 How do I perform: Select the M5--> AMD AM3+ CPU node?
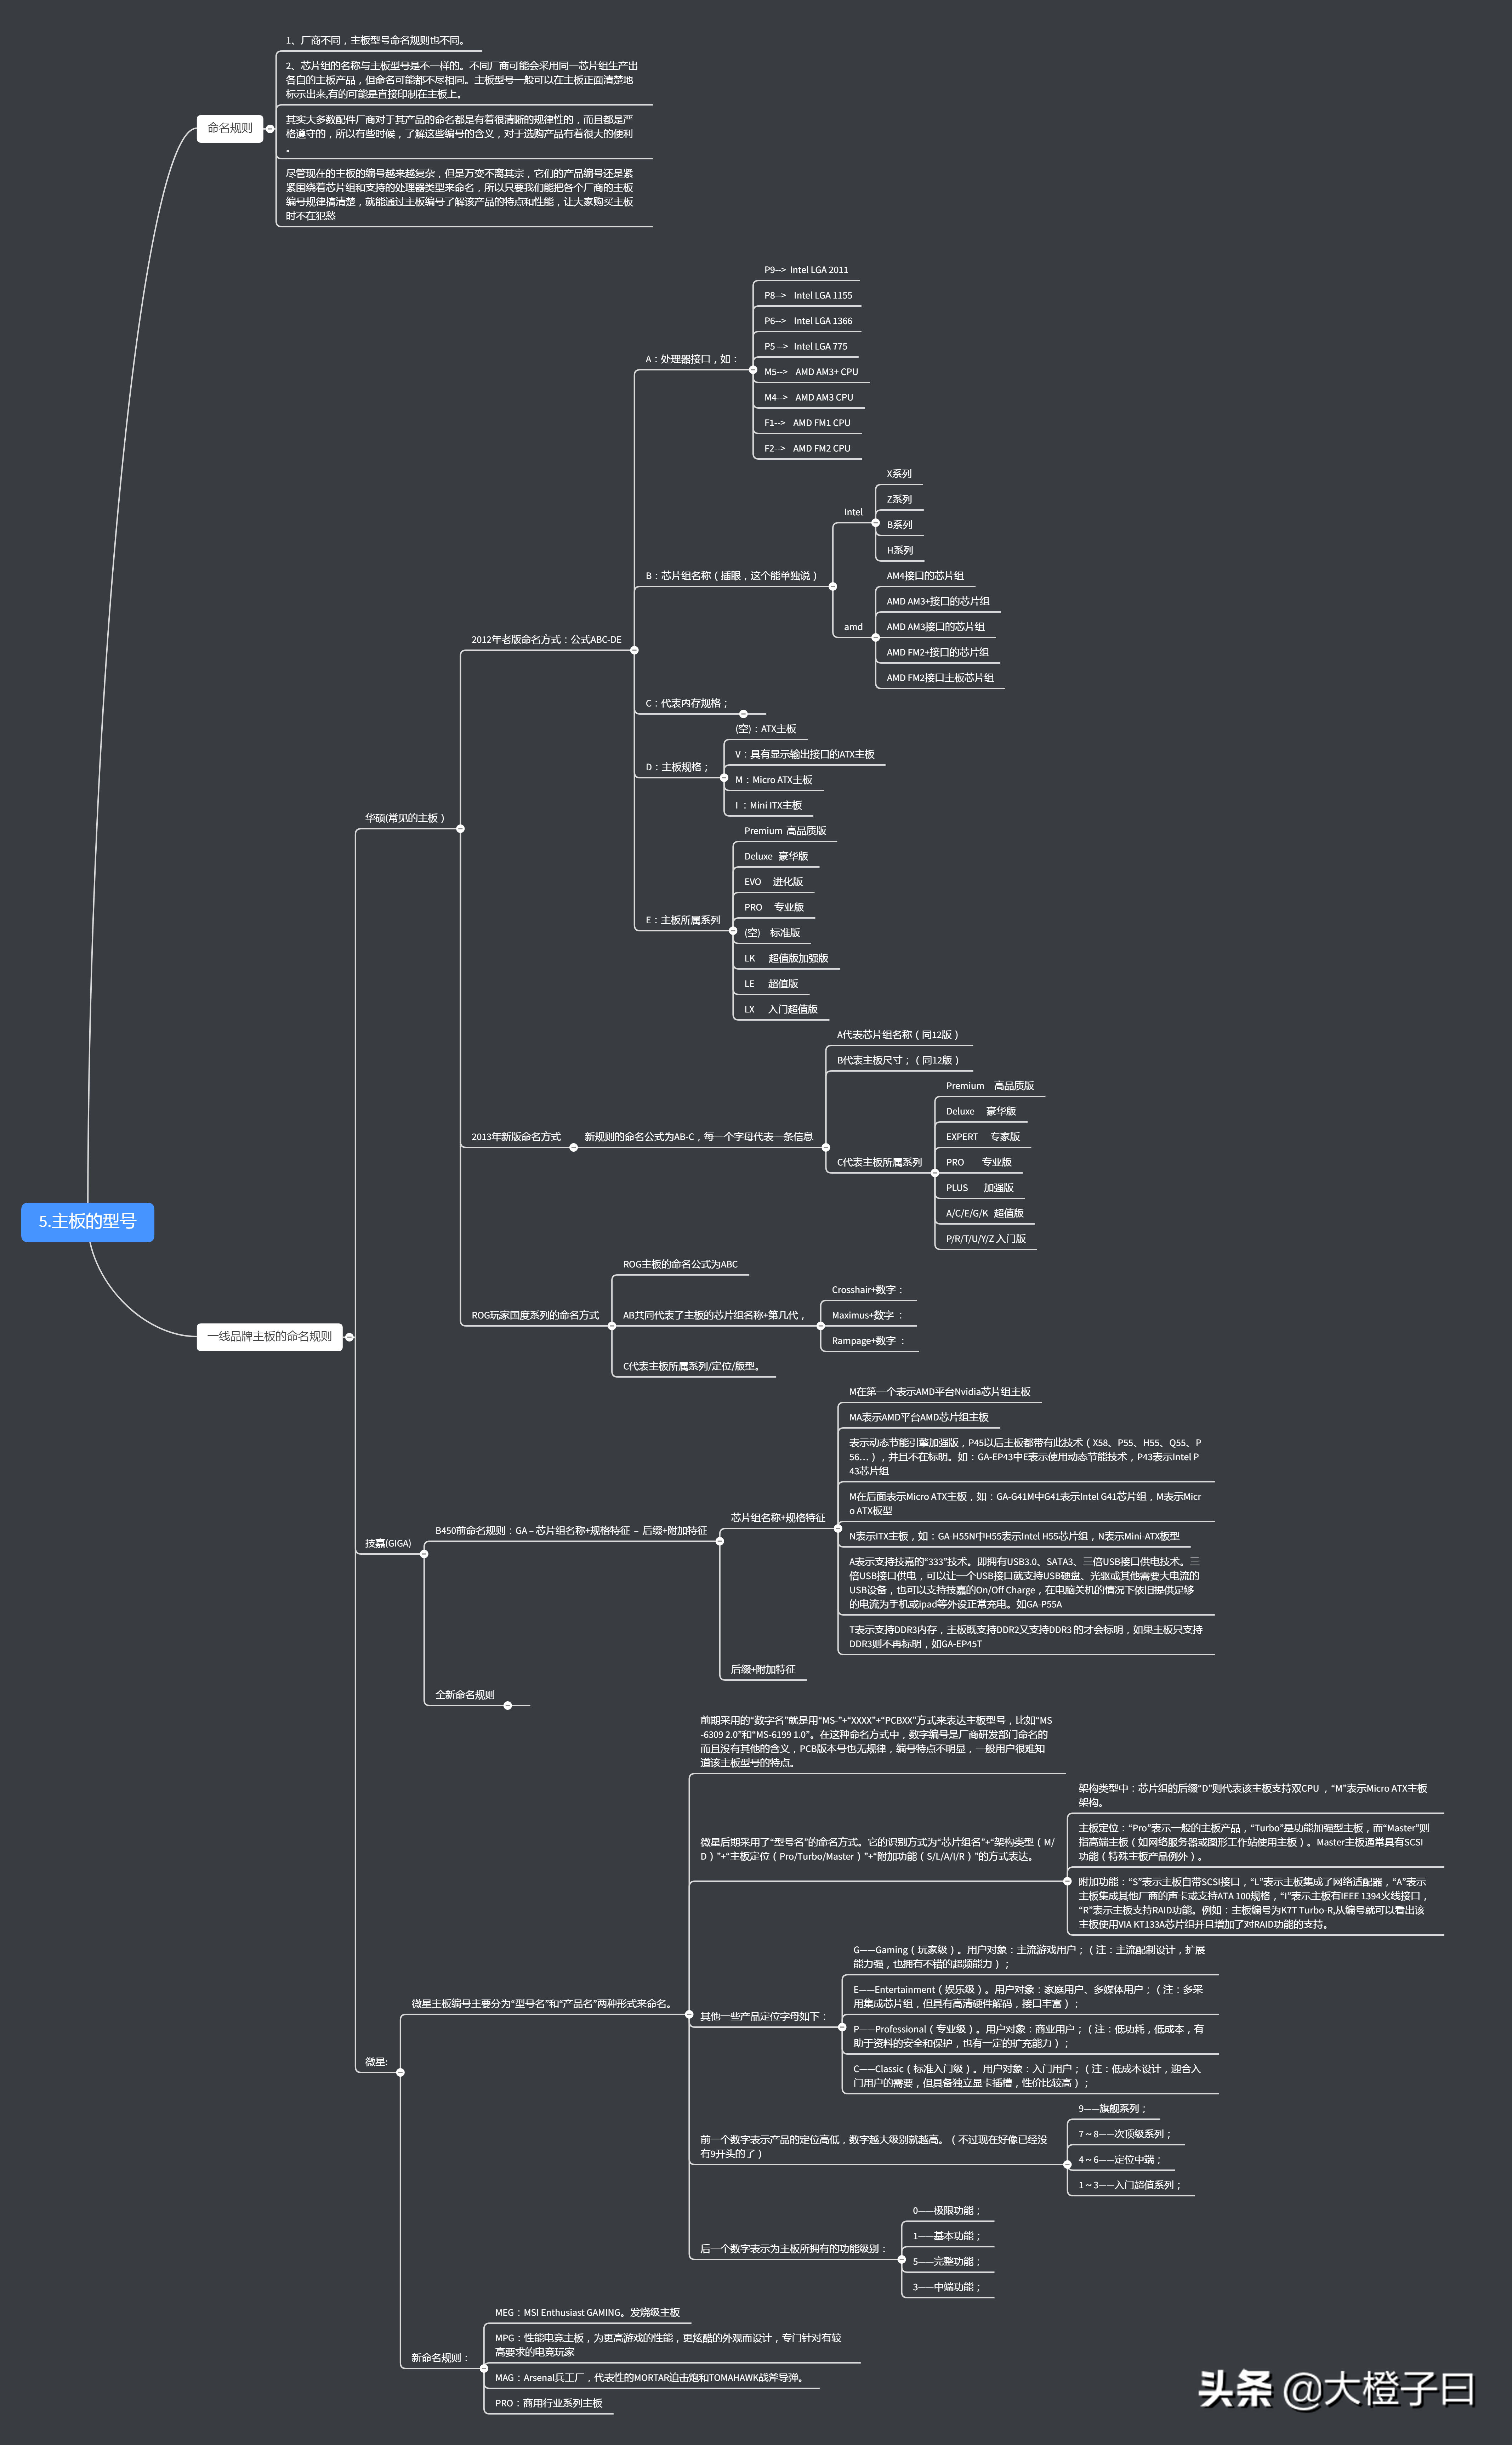[x=811, y=372]
